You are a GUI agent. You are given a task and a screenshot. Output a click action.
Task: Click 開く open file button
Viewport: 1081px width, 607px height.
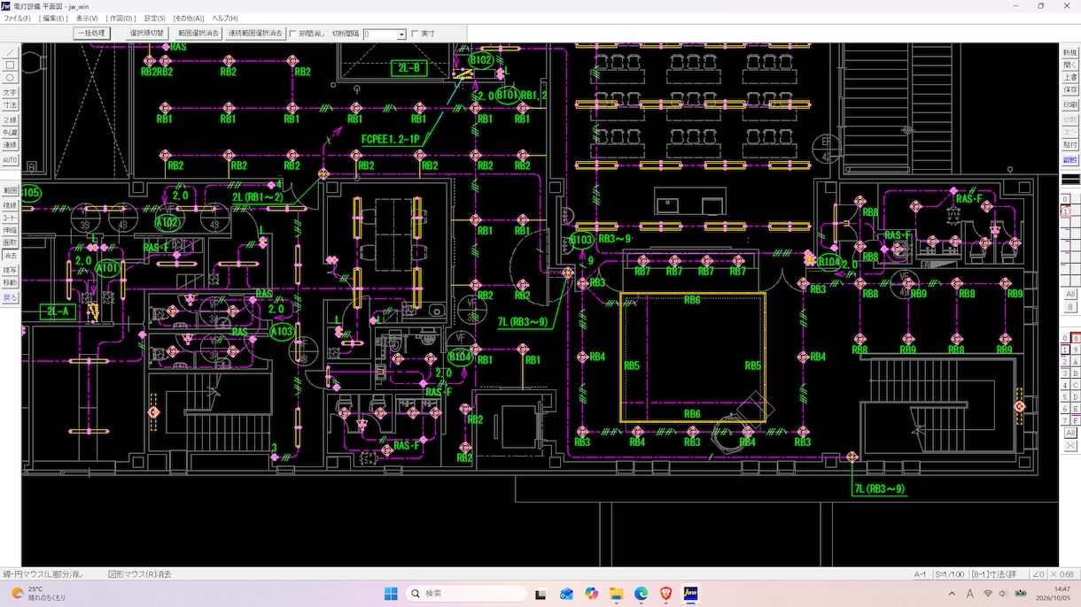[1070, 65]
